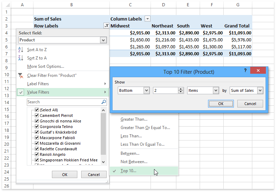Open the Bottom/Top dropdown
Viewport: 276px width, 192px height.
point(146,90)
